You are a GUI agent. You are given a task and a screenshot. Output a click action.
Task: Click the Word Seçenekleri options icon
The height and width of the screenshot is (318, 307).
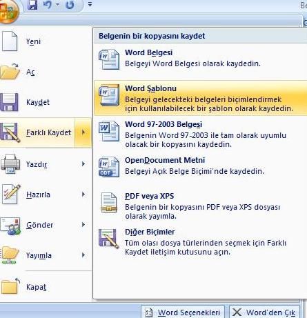(148, 312)
